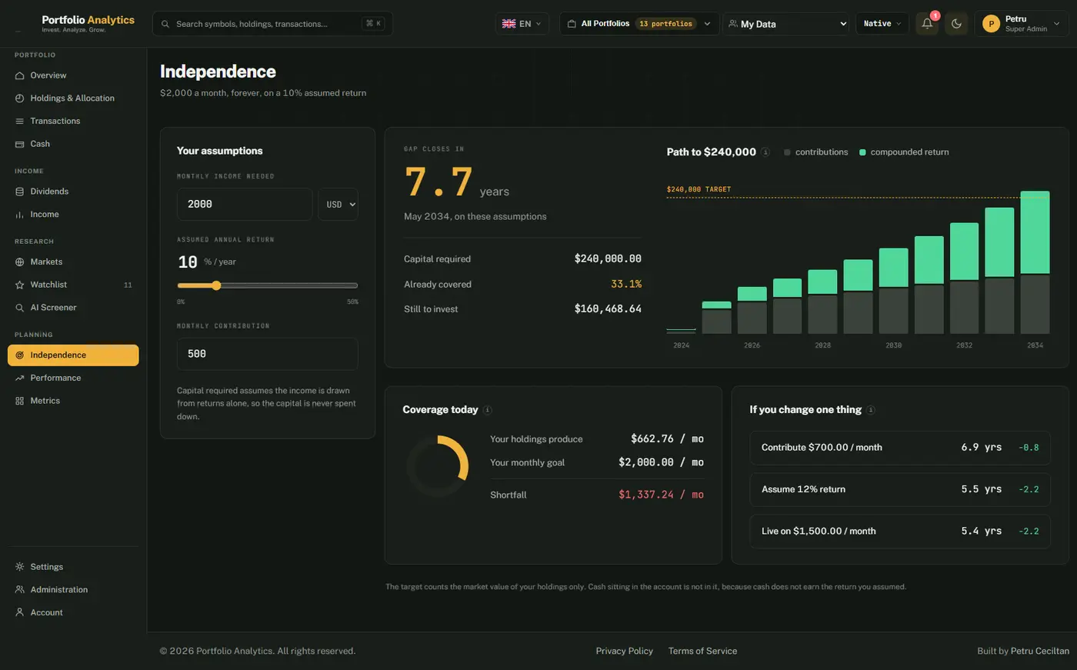Go to Transactions in sidebar
Image resolution: width=1077 pixels, height=670 pixels.
tap(73, 122)
